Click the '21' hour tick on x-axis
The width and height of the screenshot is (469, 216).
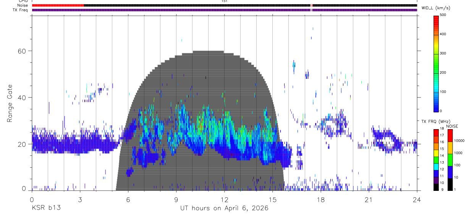369,199
